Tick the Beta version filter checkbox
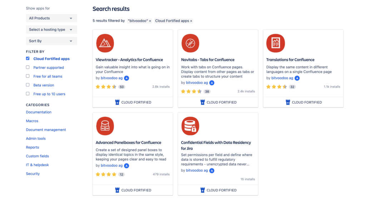The image size is (366, 198). 28,85
